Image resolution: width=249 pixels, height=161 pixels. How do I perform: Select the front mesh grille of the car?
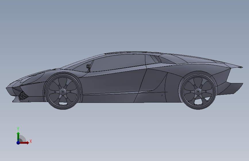click(x=23, y=96)
